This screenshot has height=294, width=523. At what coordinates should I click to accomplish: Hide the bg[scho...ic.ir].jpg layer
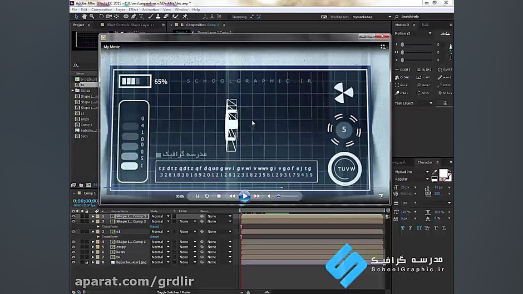73,262
